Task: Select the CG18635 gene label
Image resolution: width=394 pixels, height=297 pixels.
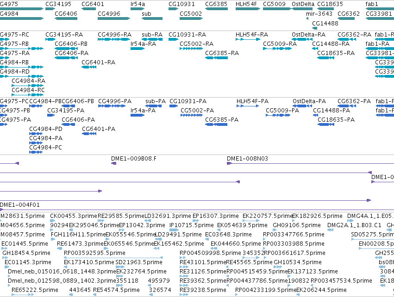Action: [x=330, y=4]
